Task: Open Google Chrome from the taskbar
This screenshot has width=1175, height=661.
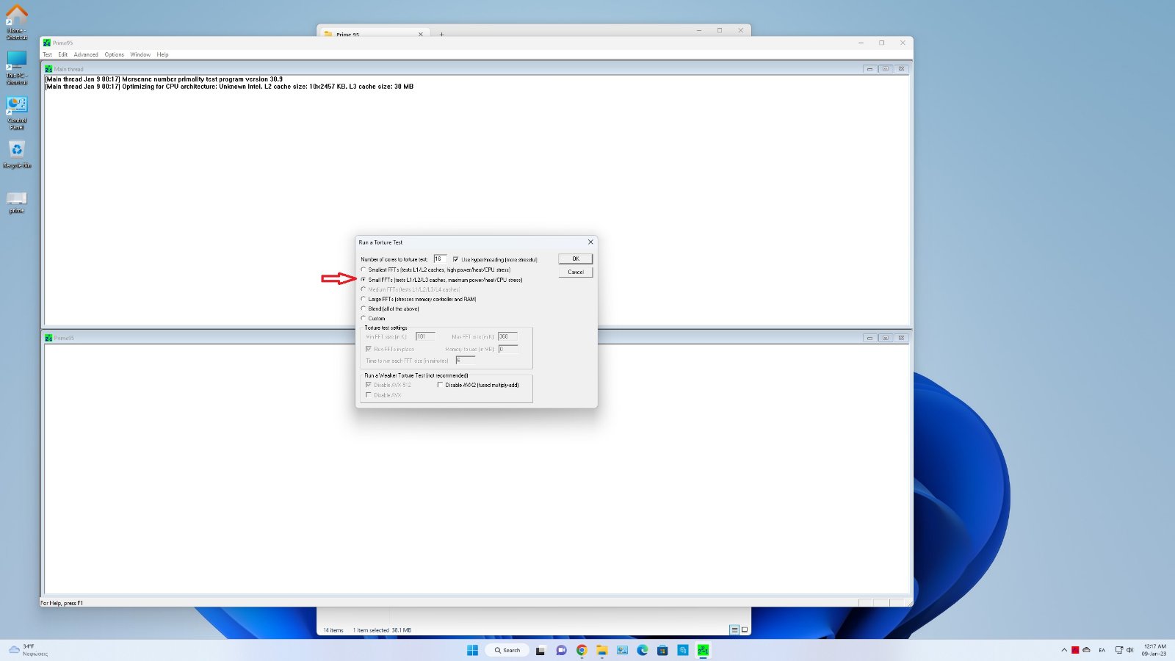Action: coord(582,650)
